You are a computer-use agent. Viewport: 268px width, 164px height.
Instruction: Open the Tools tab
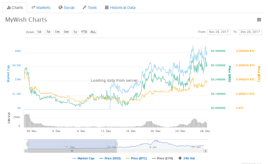click(x=90, y=8)
